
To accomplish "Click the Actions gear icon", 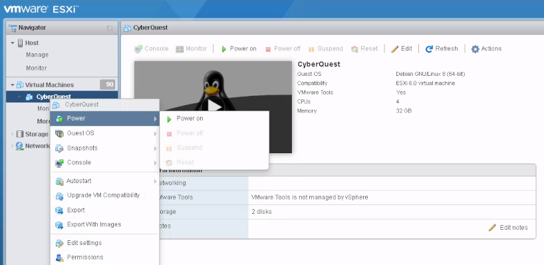I will pos(475,49).
